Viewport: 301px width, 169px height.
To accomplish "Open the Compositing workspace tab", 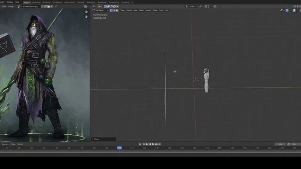I will 114,2.
